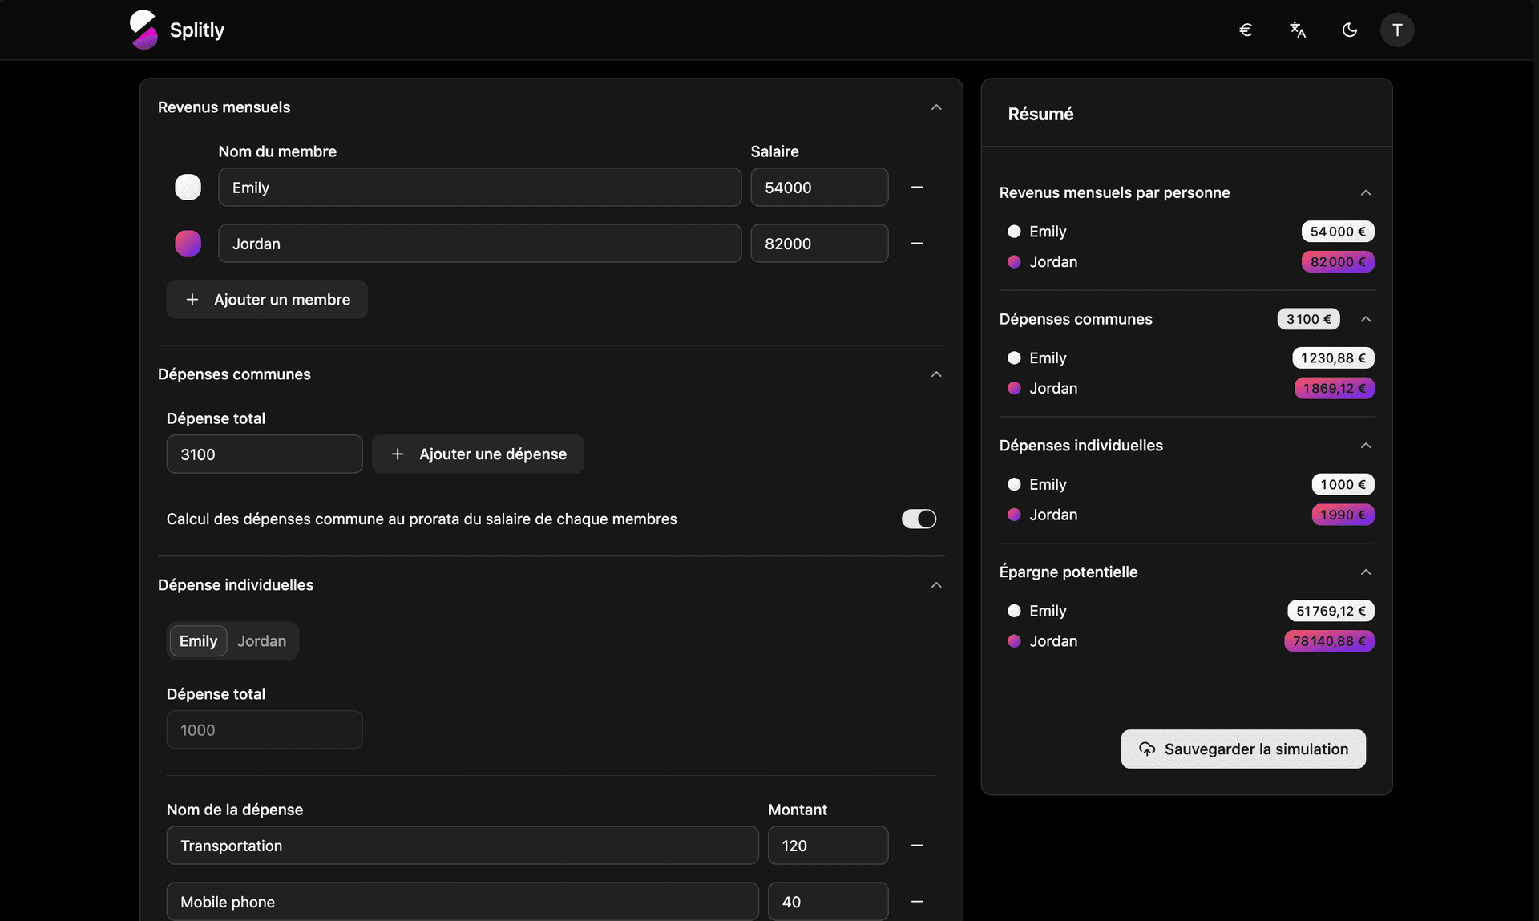Select the Emily individual expenses tab
The width and height of the screenshot is (1539, 921).
(198, 641)
